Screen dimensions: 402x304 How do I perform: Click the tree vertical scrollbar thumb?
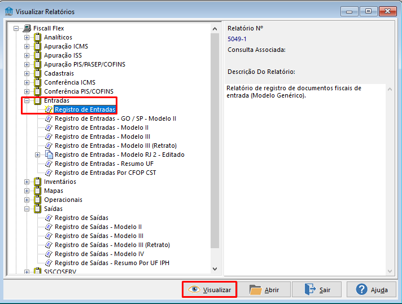pyautogui.click(x=215, y=140)
